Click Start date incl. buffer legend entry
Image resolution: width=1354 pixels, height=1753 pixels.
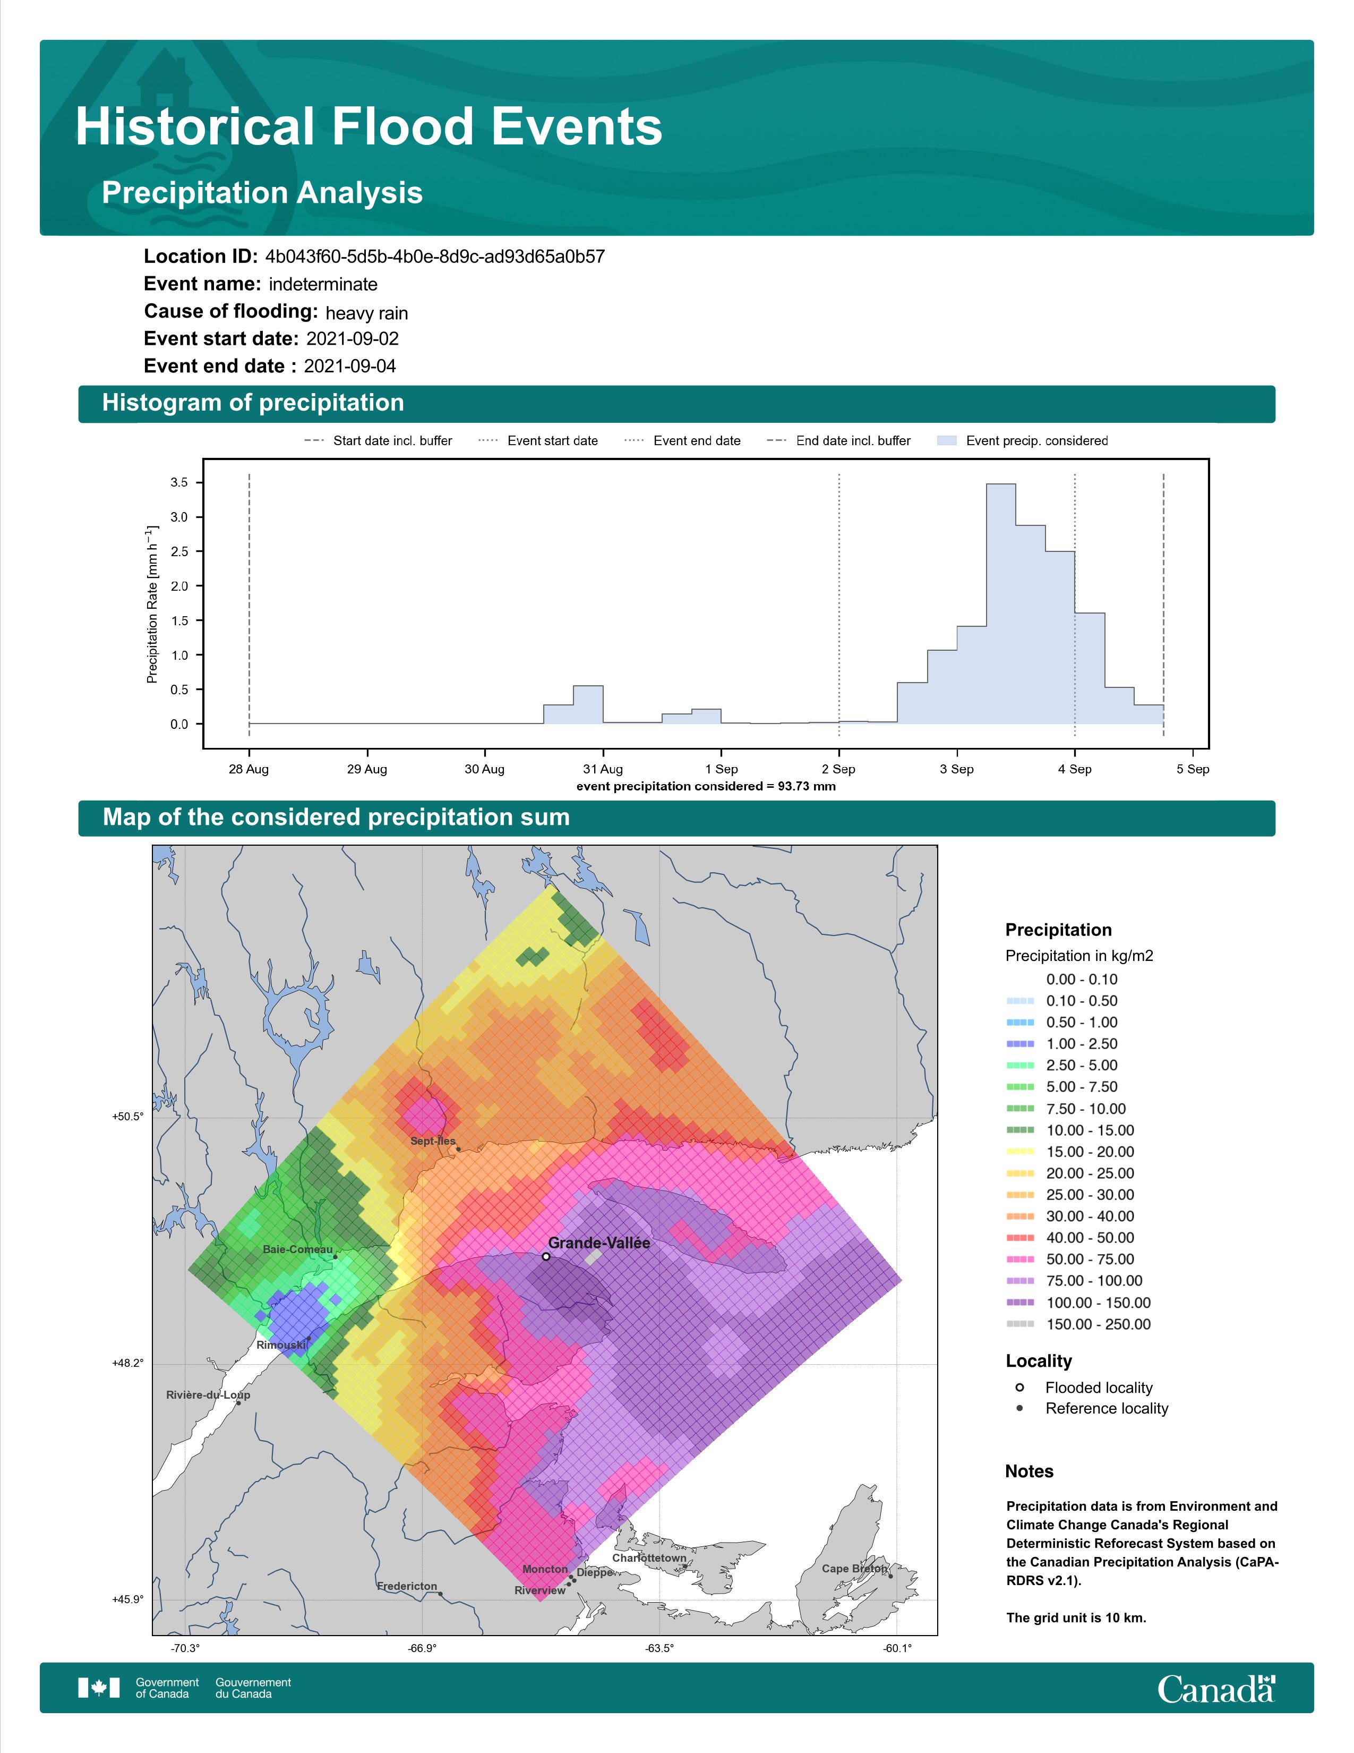(379, 441)
